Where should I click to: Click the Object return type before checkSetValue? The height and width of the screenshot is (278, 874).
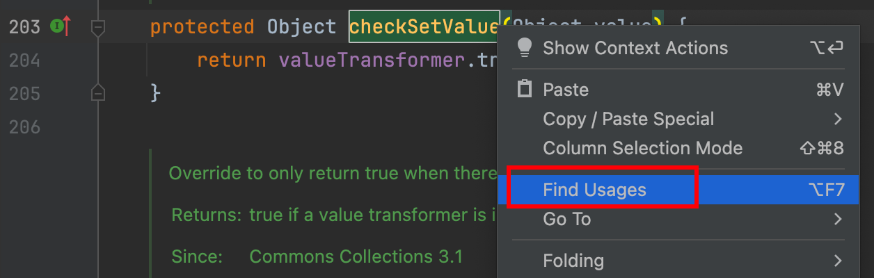tap(301, 28)
